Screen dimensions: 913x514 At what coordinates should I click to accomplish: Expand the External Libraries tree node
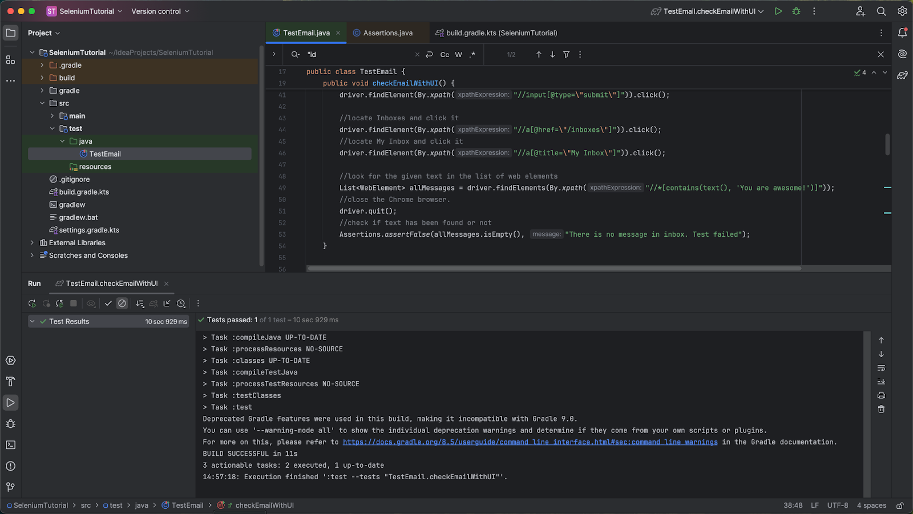pyautogui.click(x=32, y=243)
